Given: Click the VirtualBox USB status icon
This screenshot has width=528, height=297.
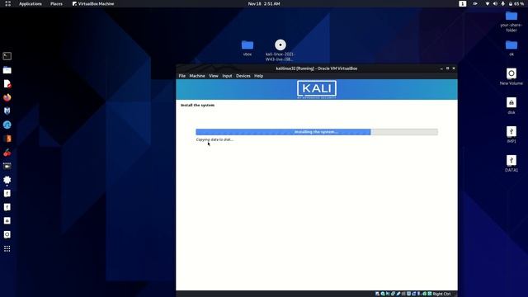Looking at the screenshot, I should [398, 294].
